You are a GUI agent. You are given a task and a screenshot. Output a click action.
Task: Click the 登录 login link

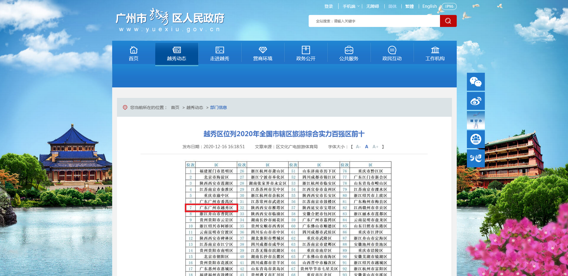pyautogui.click(x=328, y=6)
